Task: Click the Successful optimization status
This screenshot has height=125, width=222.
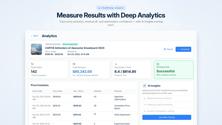Action: coord(165,71)
